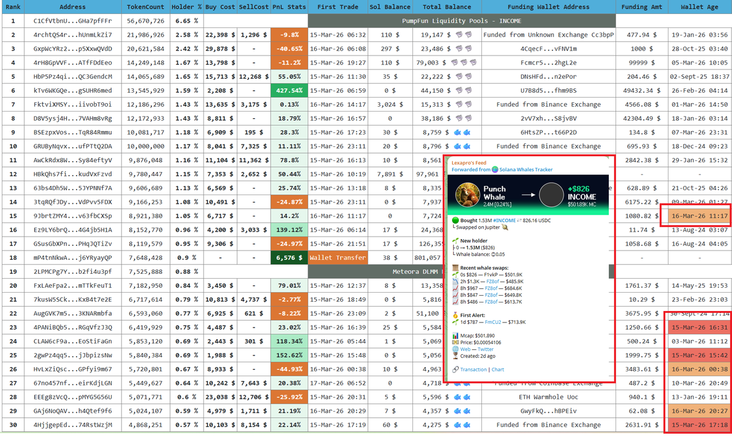The image size is (732, 436).
Task: Open the FZ8of link on the 8h $847 row
Action: tap(491, 295)
